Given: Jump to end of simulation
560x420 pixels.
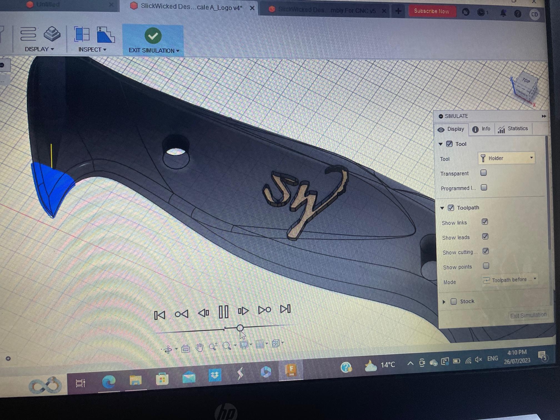Looking at the screenshot, I should coord(285,309).
